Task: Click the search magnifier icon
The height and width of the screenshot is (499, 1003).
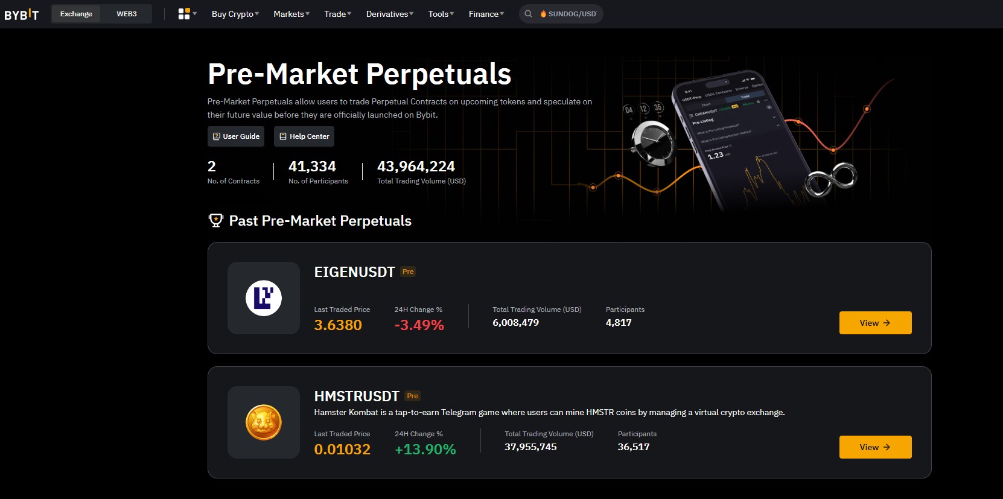Action: coord(528,13)
